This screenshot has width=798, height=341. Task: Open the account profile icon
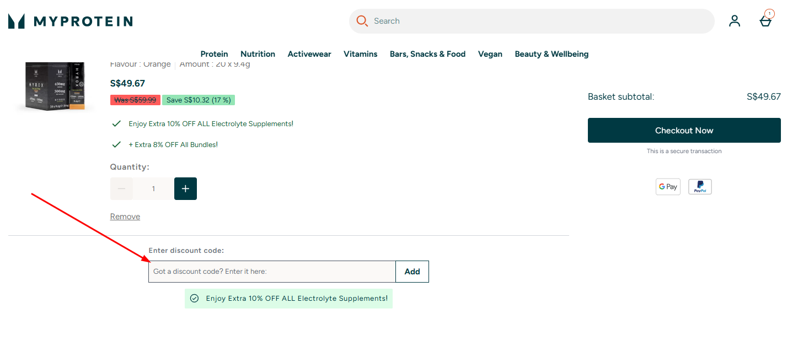[x=734, y=21]
